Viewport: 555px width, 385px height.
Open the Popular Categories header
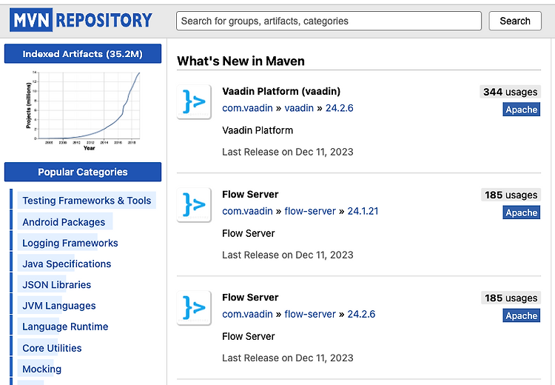(x=83, y=172)
